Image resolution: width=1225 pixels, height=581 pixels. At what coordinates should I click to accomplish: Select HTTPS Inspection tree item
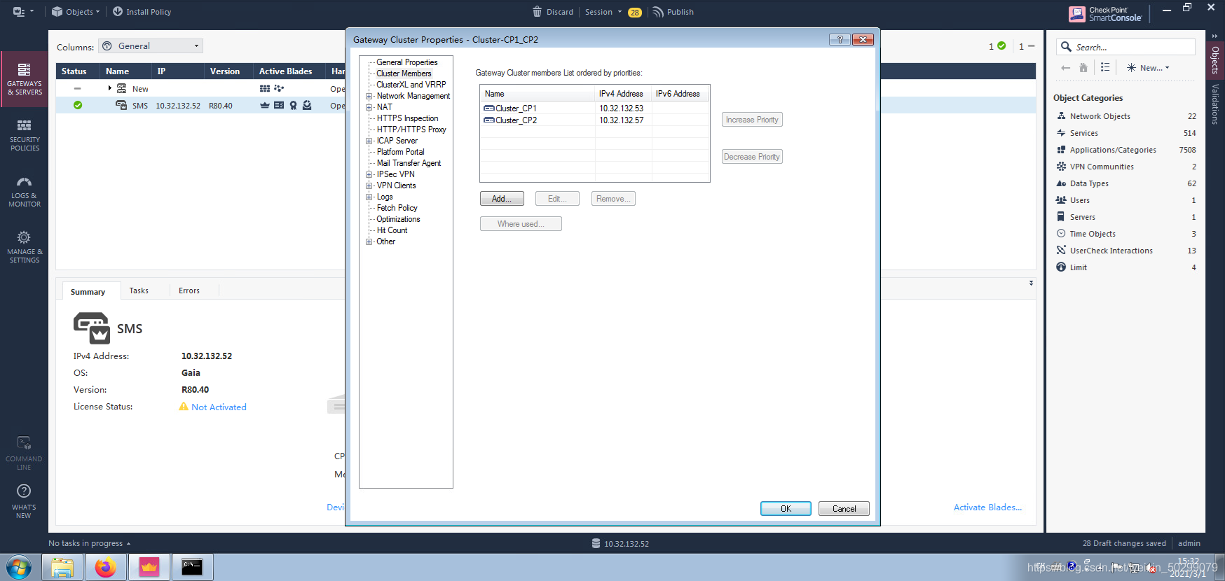point(408,118)
